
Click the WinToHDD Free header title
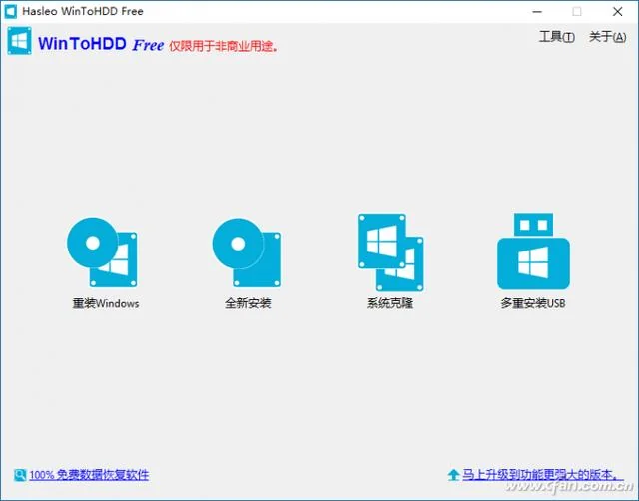click(101, 44)
